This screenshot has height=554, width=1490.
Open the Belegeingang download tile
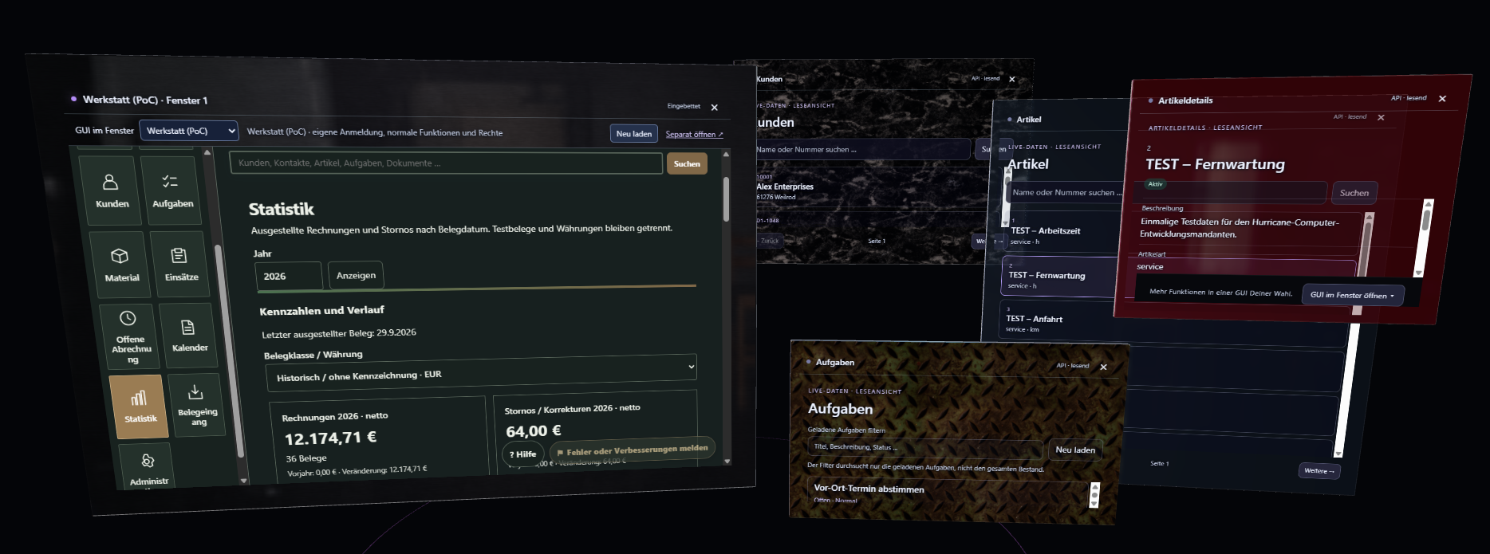point(196,404)
